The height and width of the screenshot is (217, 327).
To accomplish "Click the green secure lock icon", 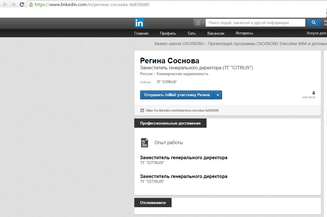I will pyautogui.click(x=31, y=5).
